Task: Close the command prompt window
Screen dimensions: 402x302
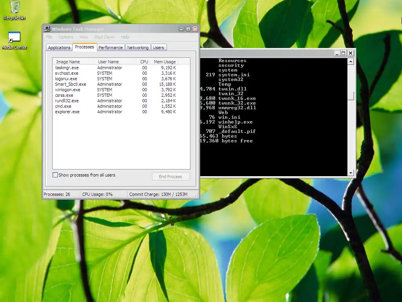Action: pos(351,53)
